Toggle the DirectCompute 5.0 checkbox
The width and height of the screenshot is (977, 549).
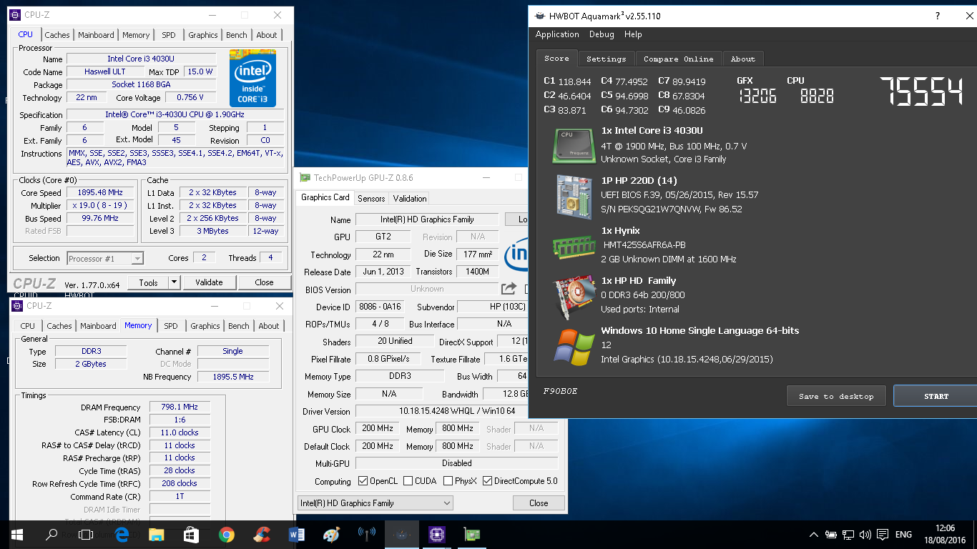pyautogui.click(x=488, y=481)
